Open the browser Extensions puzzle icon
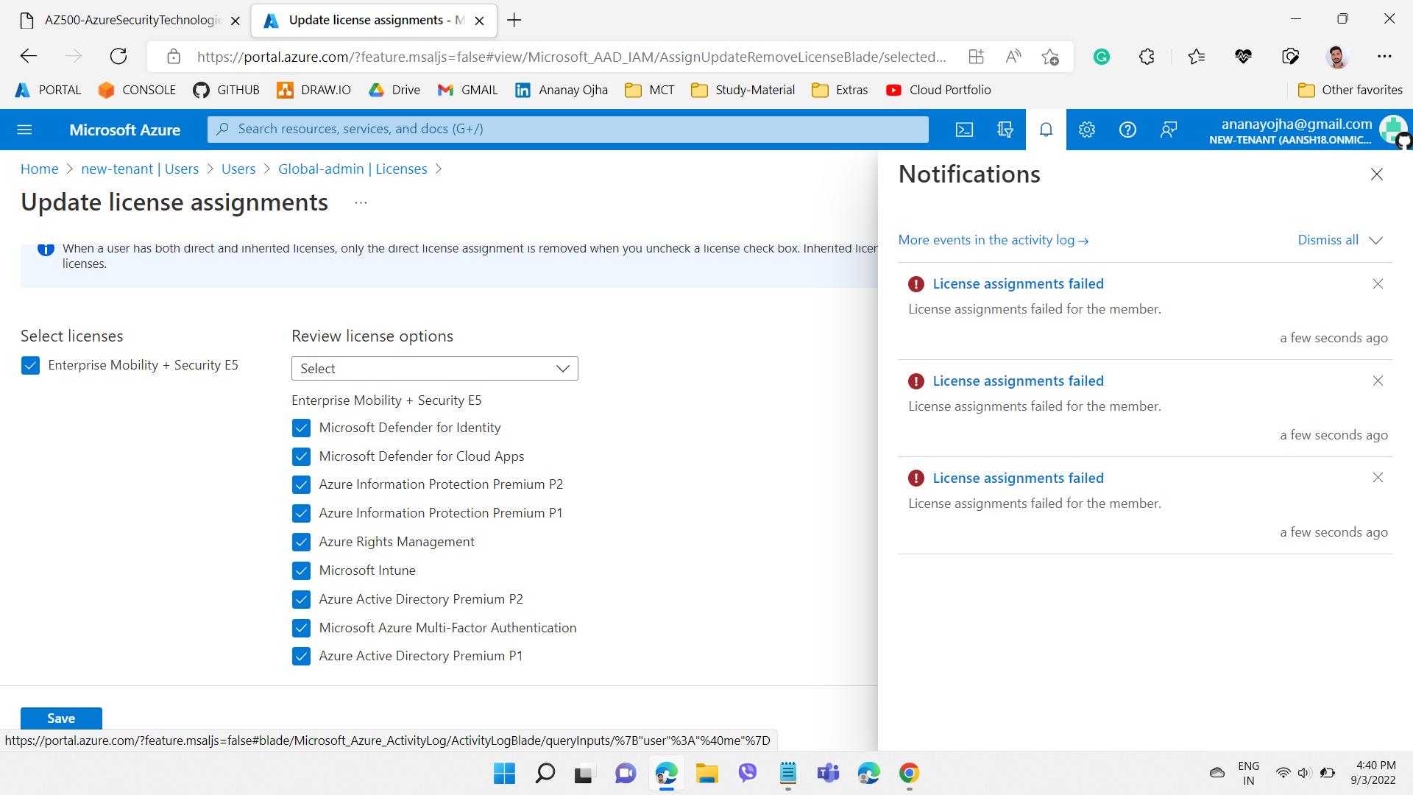The image size is (1413, 795). click(1147, 57)
